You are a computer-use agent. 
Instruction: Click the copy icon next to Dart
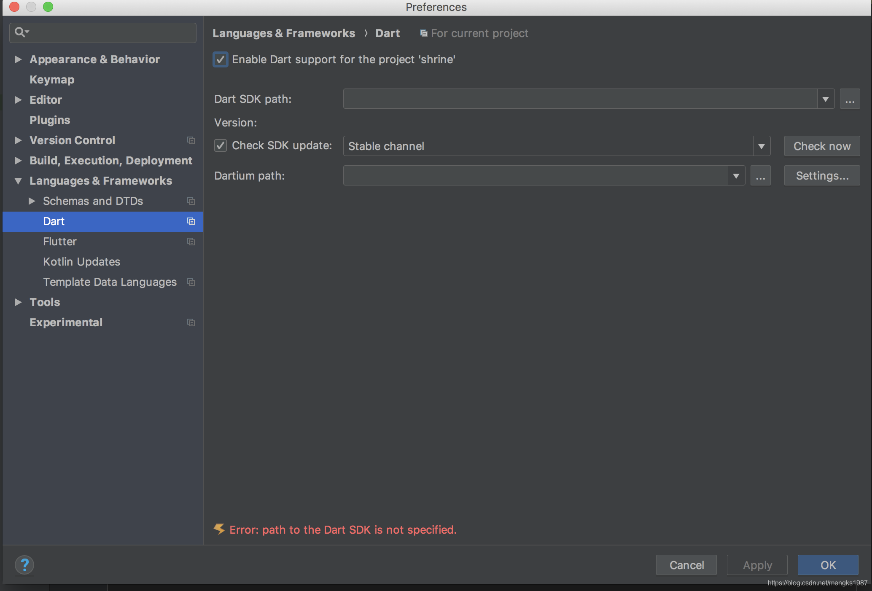[191, 221]
